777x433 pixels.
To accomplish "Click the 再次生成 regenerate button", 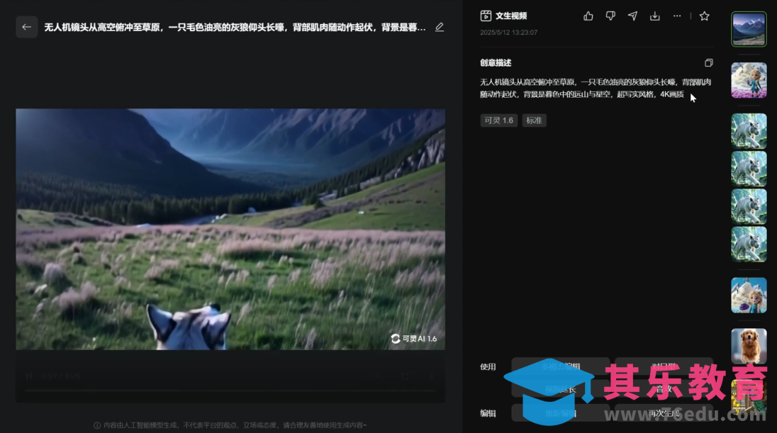I will coord(663,413).
